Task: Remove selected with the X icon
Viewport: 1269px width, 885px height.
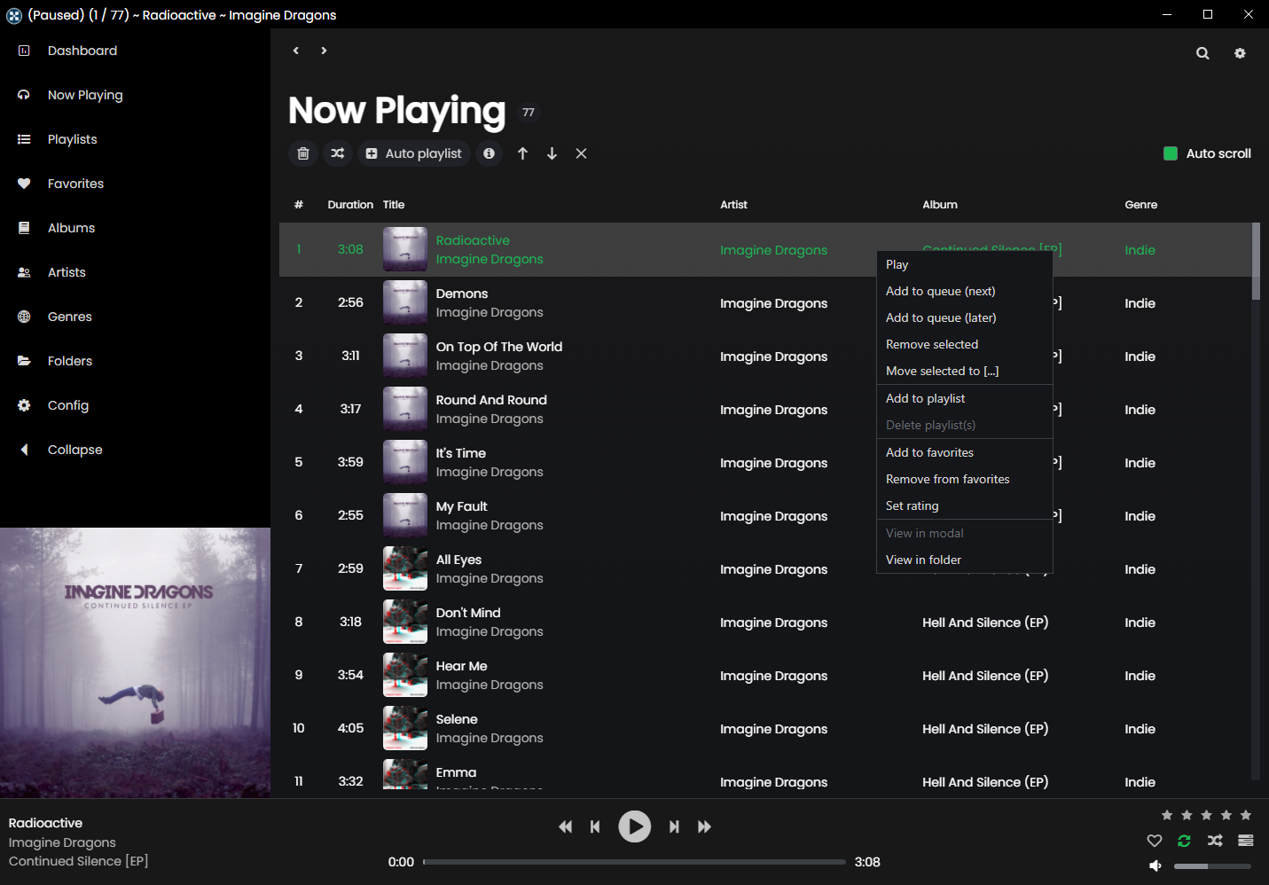Action: (581, 153)
